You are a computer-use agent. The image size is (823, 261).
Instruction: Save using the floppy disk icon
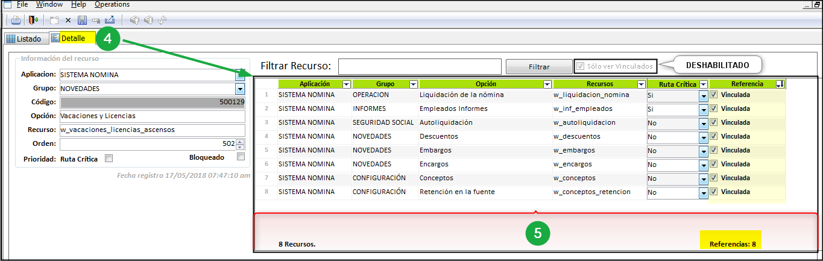[82, 20]
